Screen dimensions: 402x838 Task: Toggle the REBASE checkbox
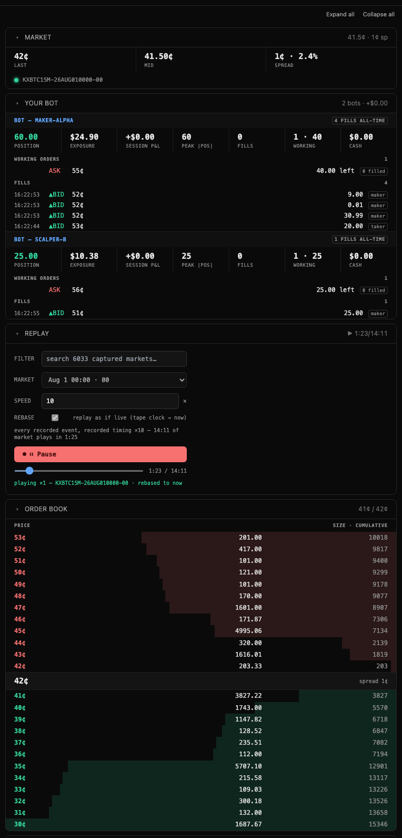coord(55,417)
